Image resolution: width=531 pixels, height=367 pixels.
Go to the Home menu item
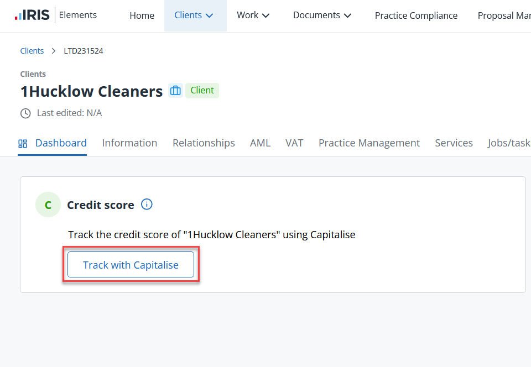tap(142, 15)
